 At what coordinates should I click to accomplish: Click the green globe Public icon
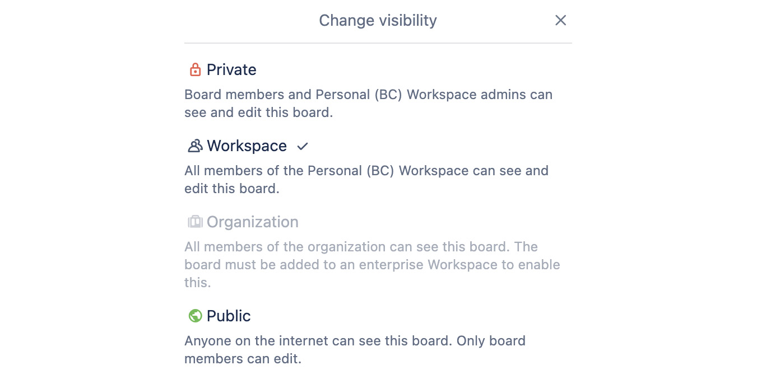tap(195, 316)
